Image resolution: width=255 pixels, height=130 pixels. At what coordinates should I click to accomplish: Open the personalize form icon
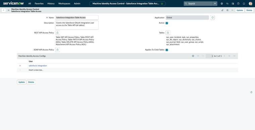tap(227, 10)
